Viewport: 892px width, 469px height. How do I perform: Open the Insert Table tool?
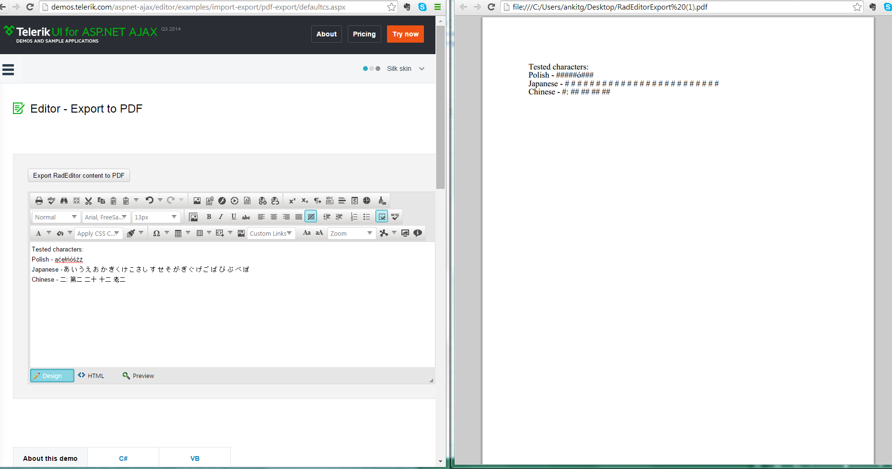click(178, 233)
